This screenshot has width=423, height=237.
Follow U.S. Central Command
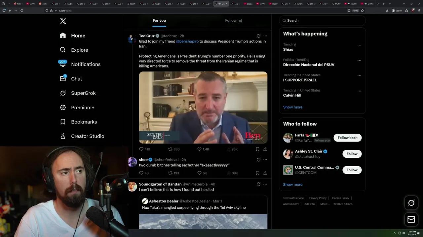pos(352,170)
